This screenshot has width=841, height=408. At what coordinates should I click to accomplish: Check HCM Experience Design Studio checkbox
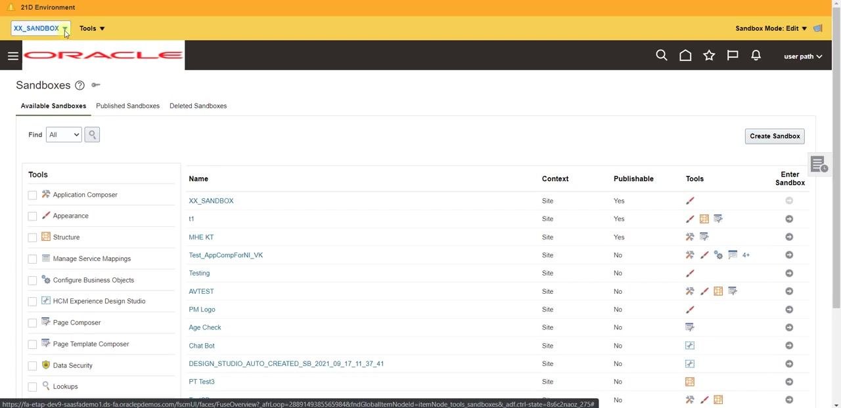pyautogui.click(x=32, y=302)
